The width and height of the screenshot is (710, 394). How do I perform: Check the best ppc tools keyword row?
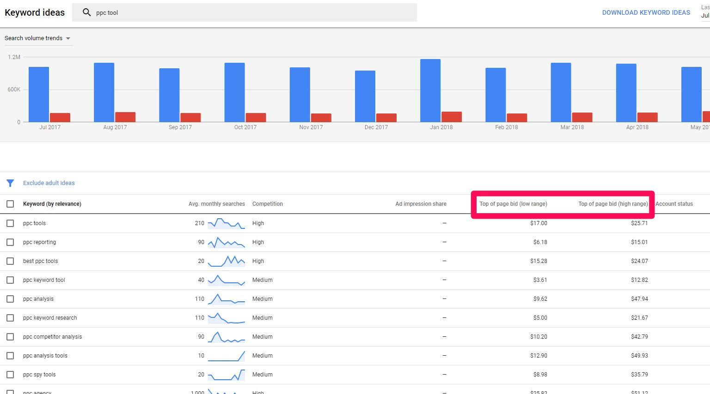tap(10, 261)
